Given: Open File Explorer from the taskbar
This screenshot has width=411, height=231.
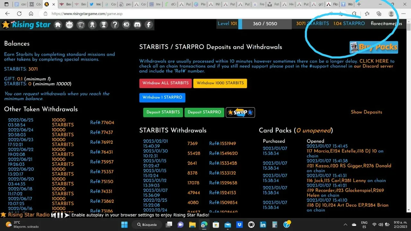Looking at the screenshot, I should (192, 225).
